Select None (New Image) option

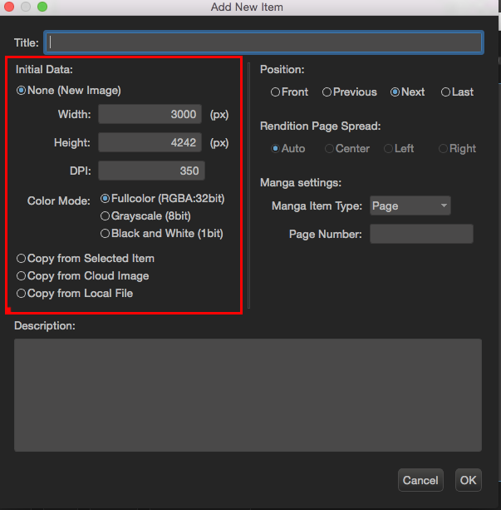pyautogui.click(x=69, y=91)
